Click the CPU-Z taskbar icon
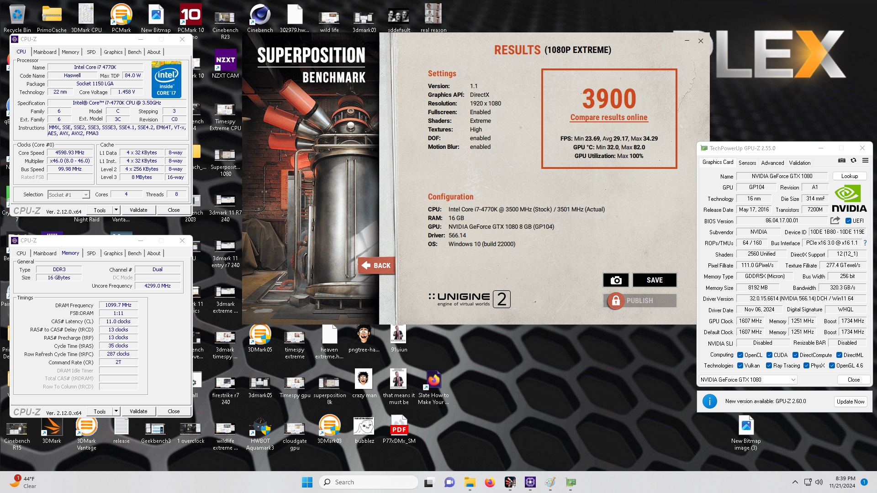 pos(530,482)
